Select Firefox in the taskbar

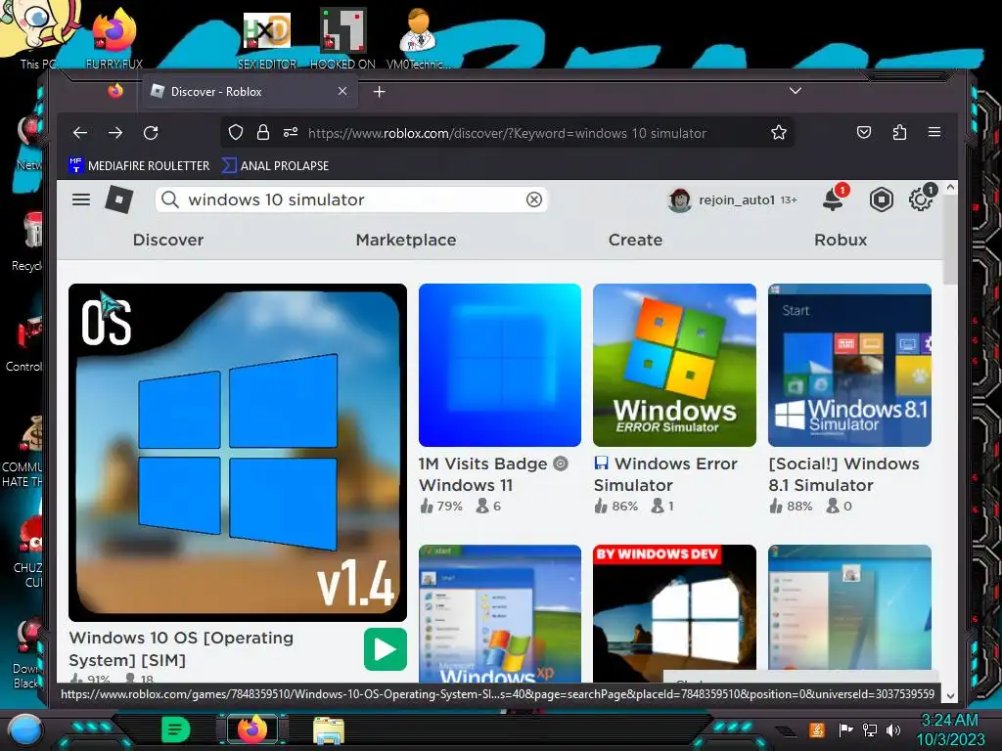point(251,729)
